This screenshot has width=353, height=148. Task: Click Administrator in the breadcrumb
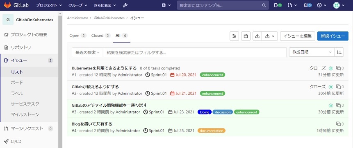(x=77, y=18)
